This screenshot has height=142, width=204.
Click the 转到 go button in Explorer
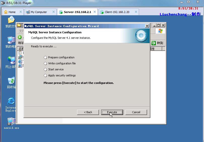click(x=157, y=43)
